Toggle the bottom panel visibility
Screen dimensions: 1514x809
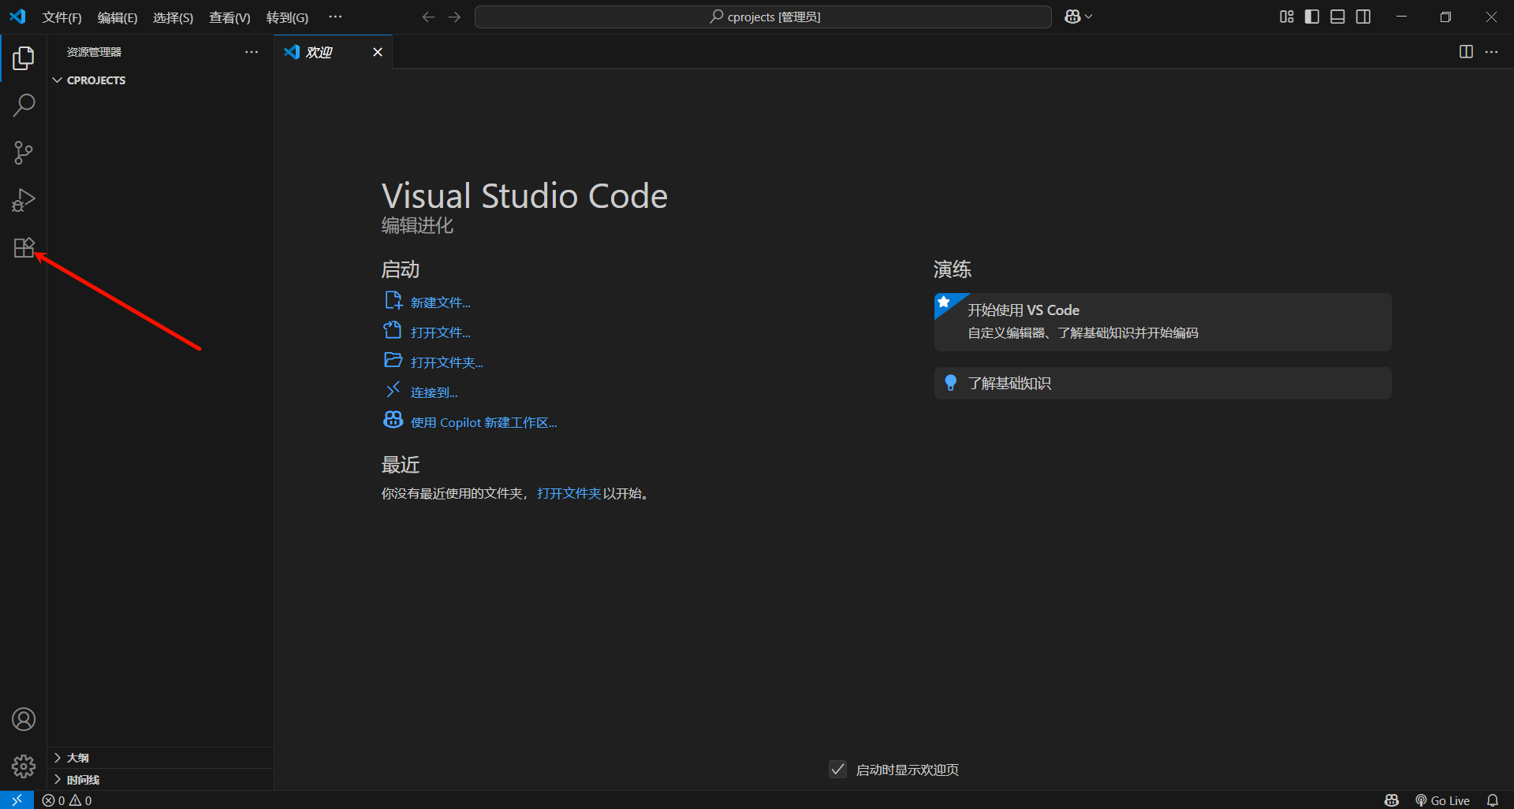(x=1337, y=17)
